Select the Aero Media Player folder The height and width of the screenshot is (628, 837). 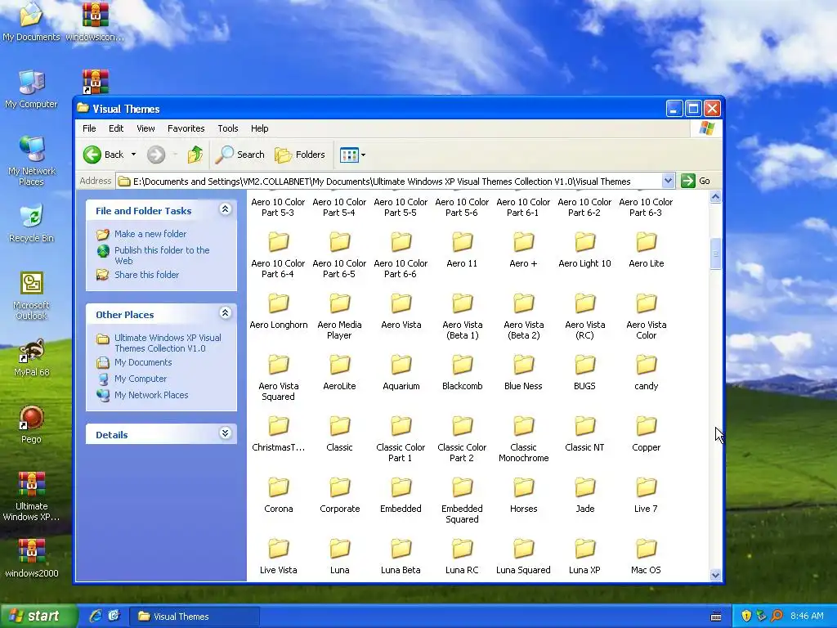pyautogui.click(x=339, y=316)
